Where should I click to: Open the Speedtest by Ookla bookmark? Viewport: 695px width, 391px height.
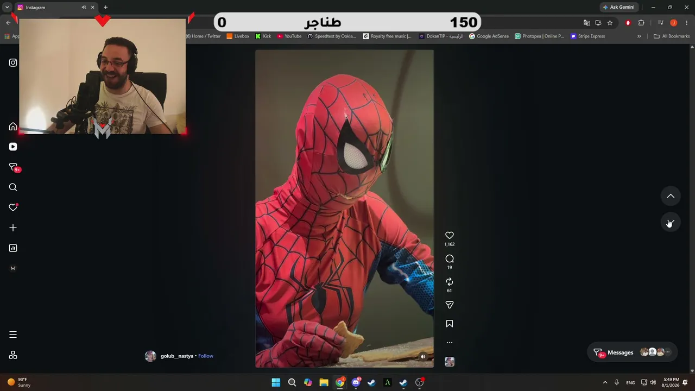point(332,36)
